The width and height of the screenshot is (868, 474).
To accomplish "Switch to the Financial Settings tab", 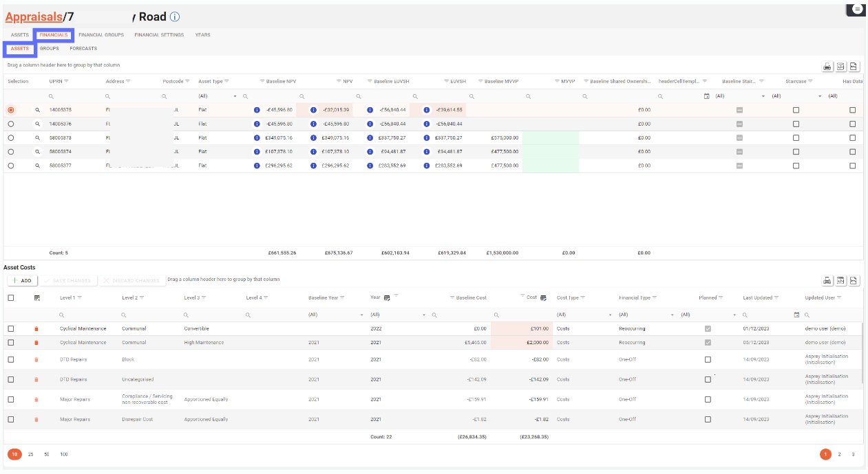I will click(159, 35).
